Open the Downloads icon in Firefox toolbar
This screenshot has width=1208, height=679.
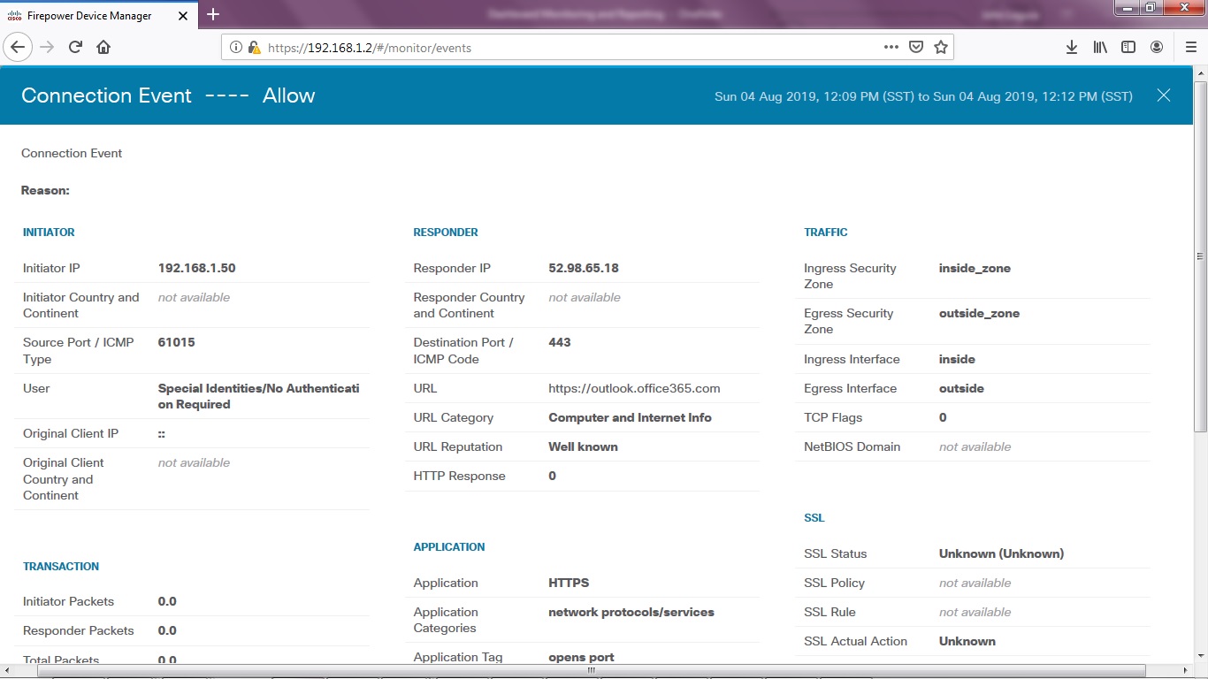click(x=1071, y=46)
